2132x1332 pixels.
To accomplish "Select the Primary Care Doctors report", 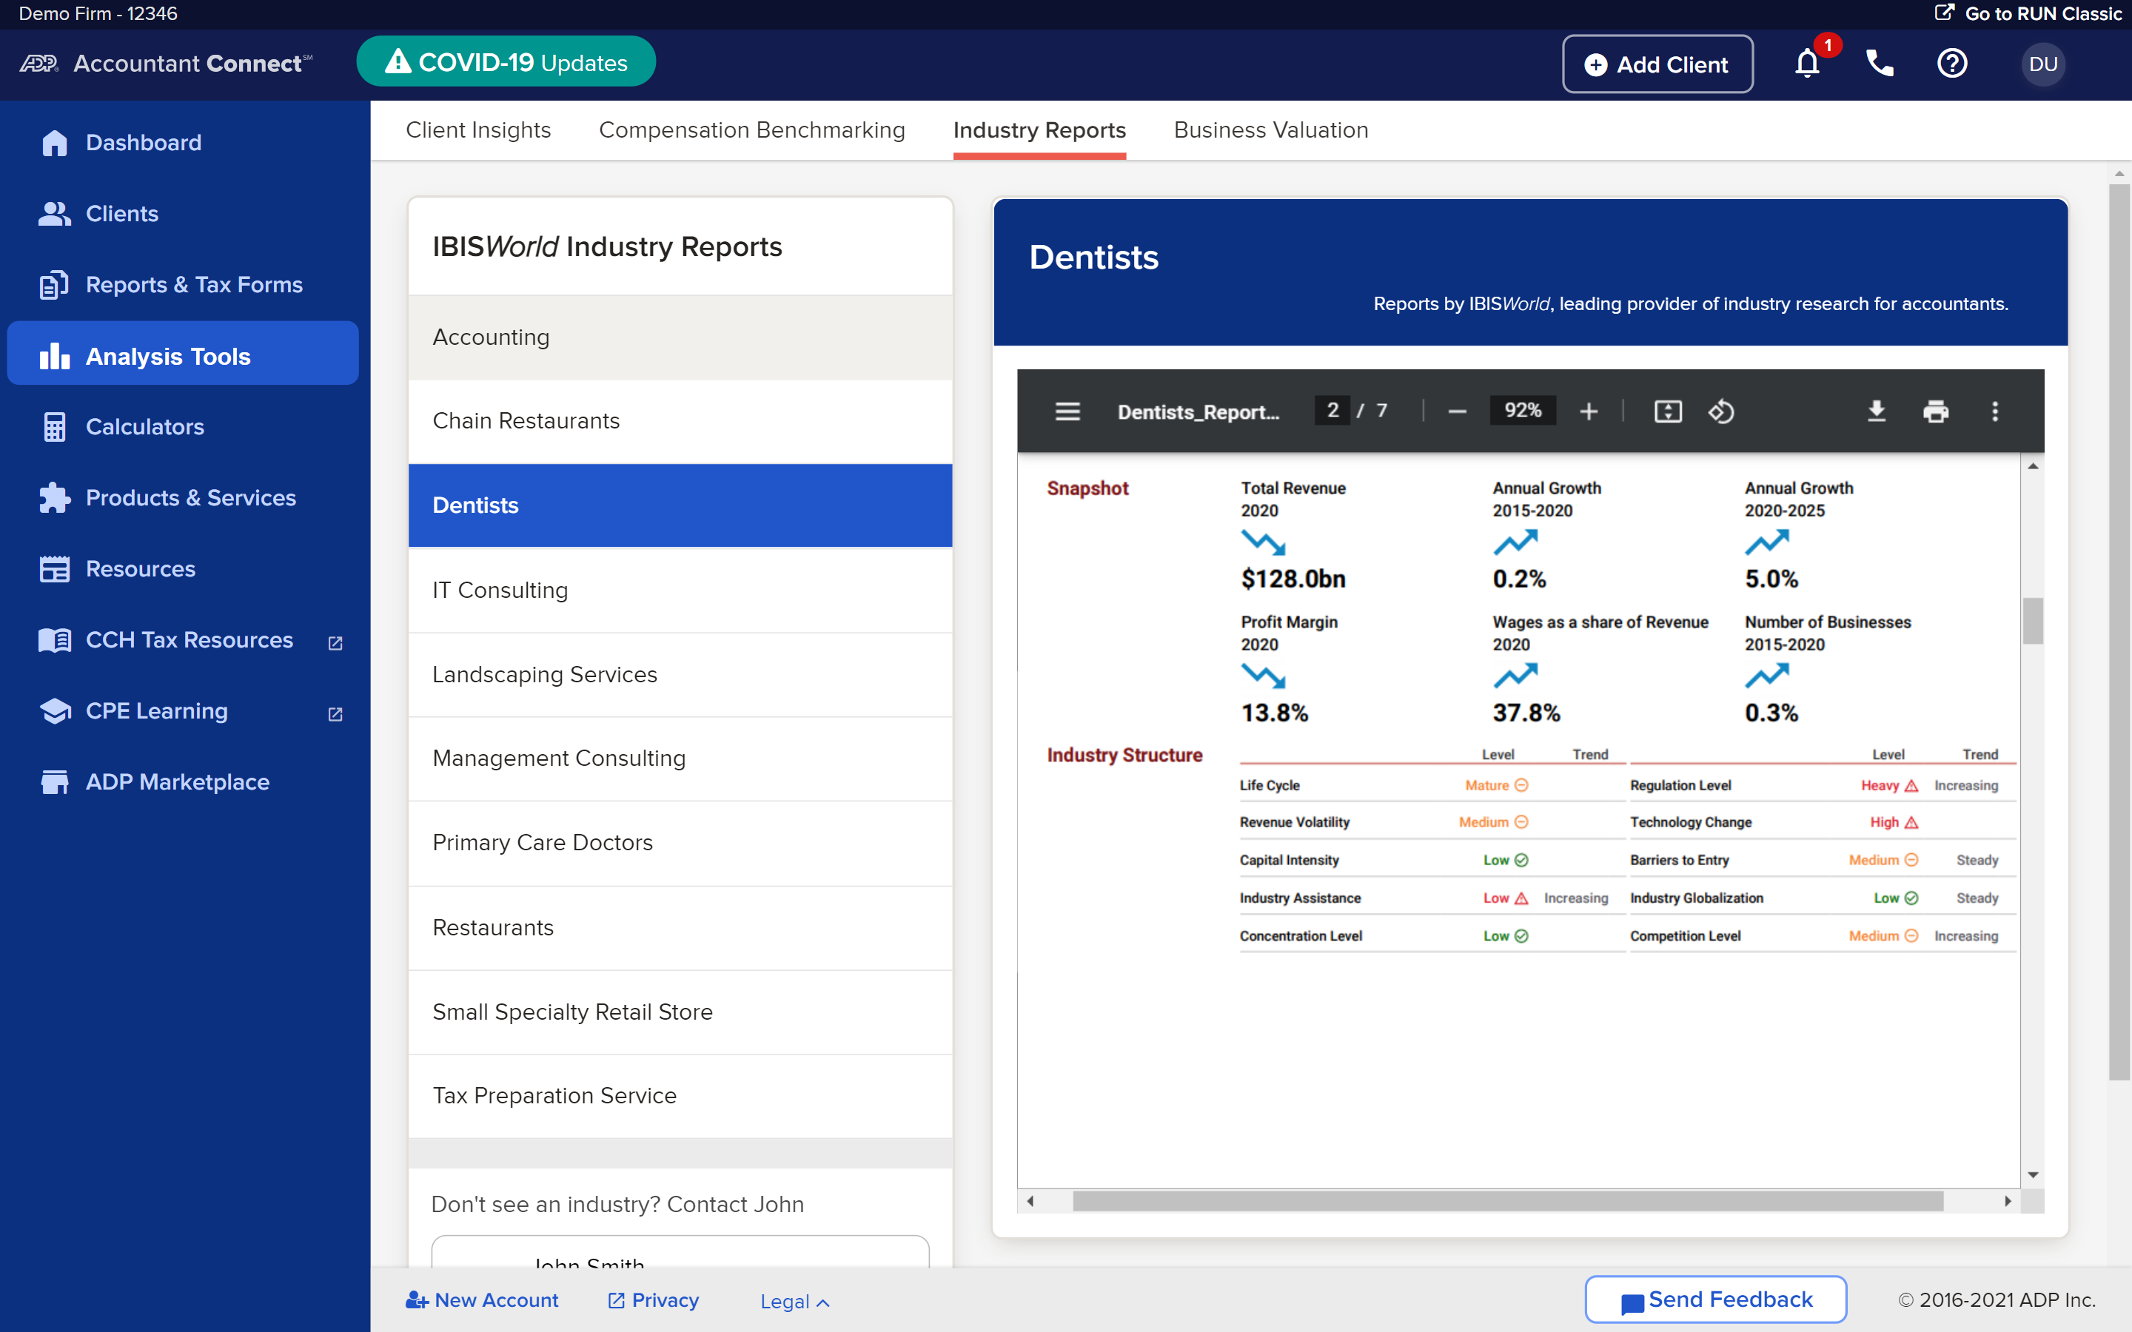I will (680, 842).
